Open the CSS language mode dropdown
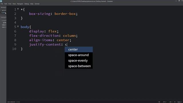Image resolution: width=183 pixels, height=103 pixels. (171, 102)
